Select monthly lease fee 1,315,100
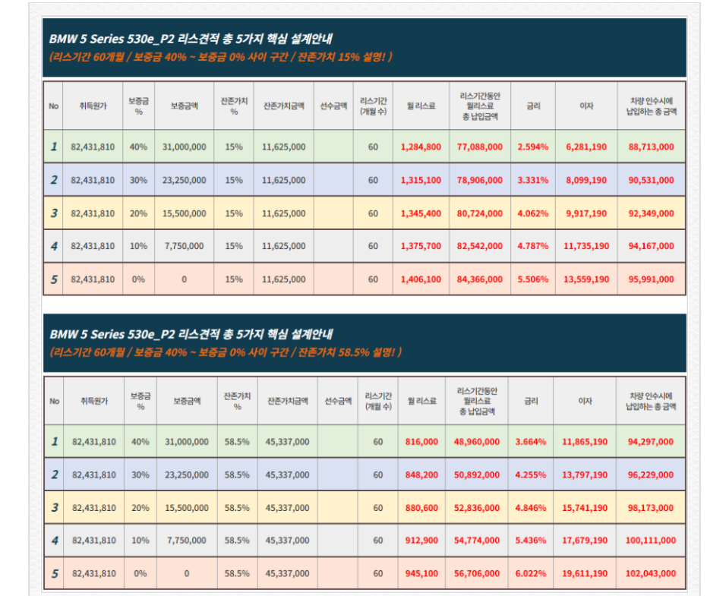Image resolution: width=726 pixels, height=596 pixels. (x=421, y=180)
